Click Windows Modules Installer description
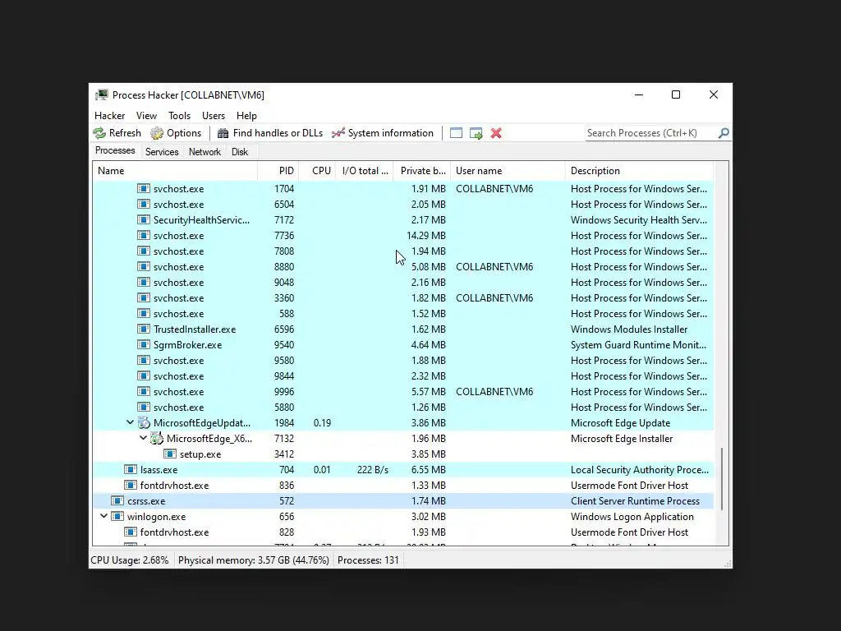The width and height of the screenshot is (841, 631). [x=628, y=329]
